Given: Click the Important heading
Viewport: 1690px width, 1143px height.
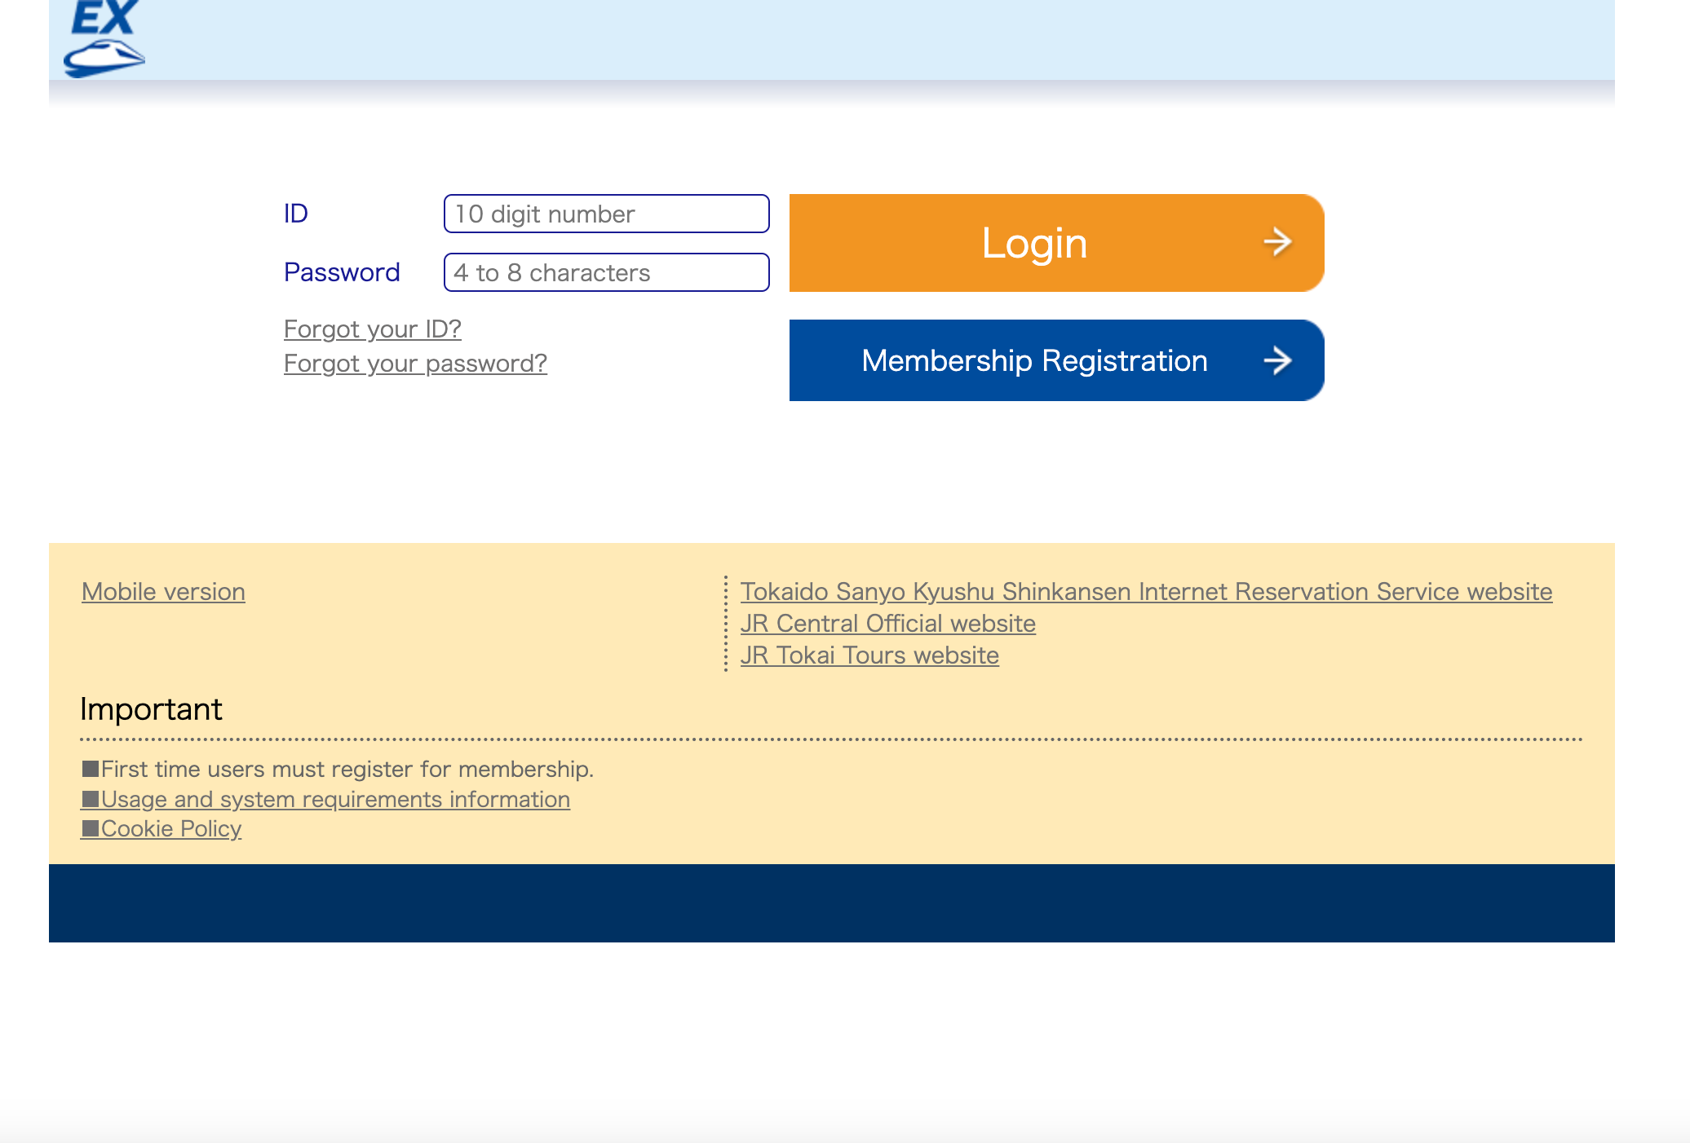Looking at the screenshot, I should click(151, 709).
